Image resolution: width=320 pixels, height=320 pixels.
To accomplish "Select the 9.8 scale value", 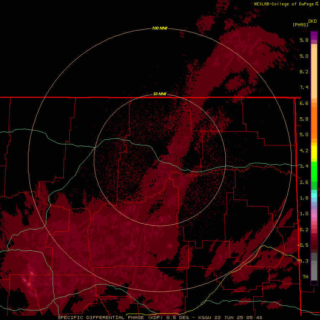I will tap(304, 40).
